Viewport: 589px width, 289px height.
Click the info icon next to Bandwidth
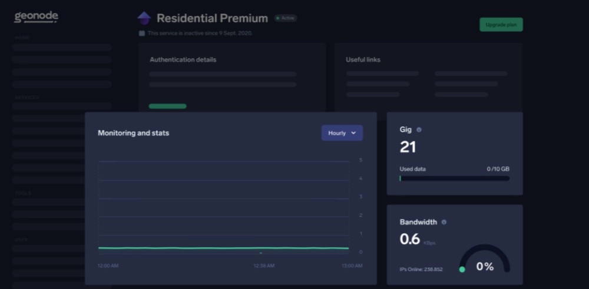pos(444,222)
